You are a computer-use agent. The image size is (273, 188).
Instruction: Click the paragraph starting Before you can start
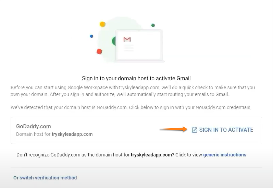tap(133, 91)
